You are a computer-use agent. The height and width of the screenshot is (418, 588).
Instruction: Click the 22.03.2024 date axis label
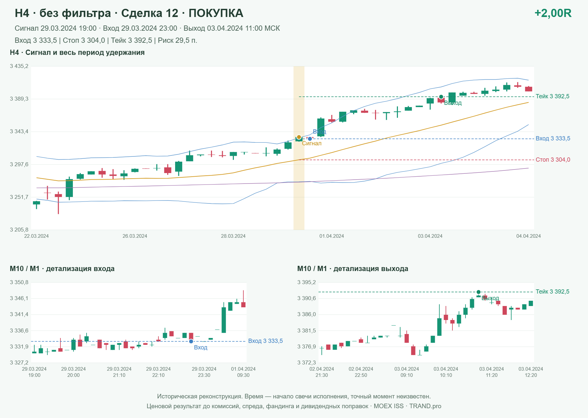pyautogui.click(x=36, y=236)
